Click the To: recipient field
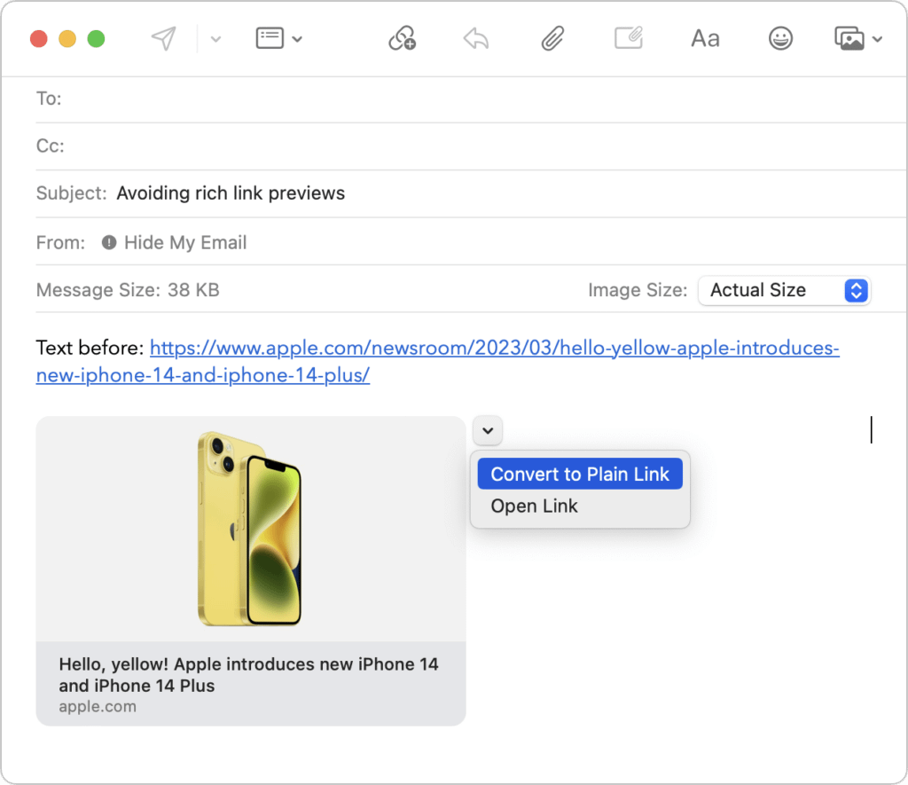The width and height of the screenshot is (908, 785). (x=479, y=98)
